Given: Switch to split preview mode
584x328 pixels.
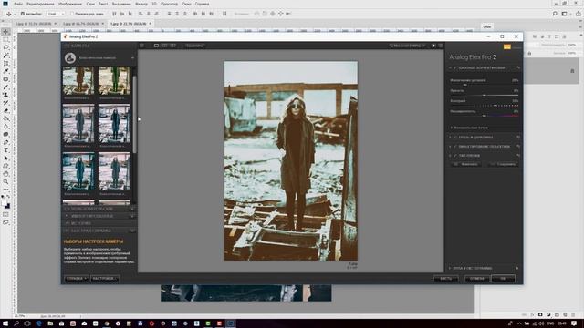Looking at the screenshot, I should [x=164, y=46].
